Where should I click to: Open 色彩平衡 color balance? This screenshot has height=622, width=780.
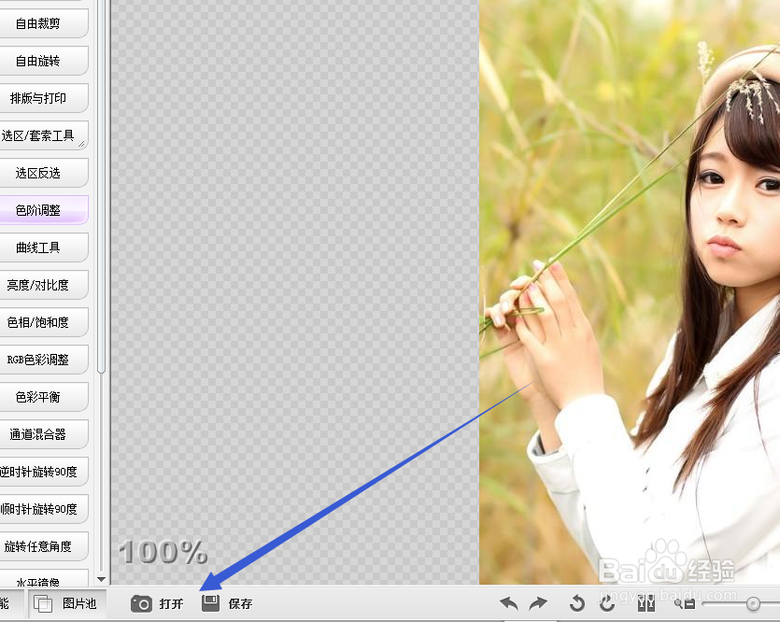pyautogui.click(x=43, y=397)
